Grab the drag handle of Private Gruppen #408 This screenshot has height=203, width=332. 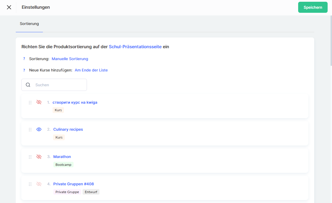(30, 184)
